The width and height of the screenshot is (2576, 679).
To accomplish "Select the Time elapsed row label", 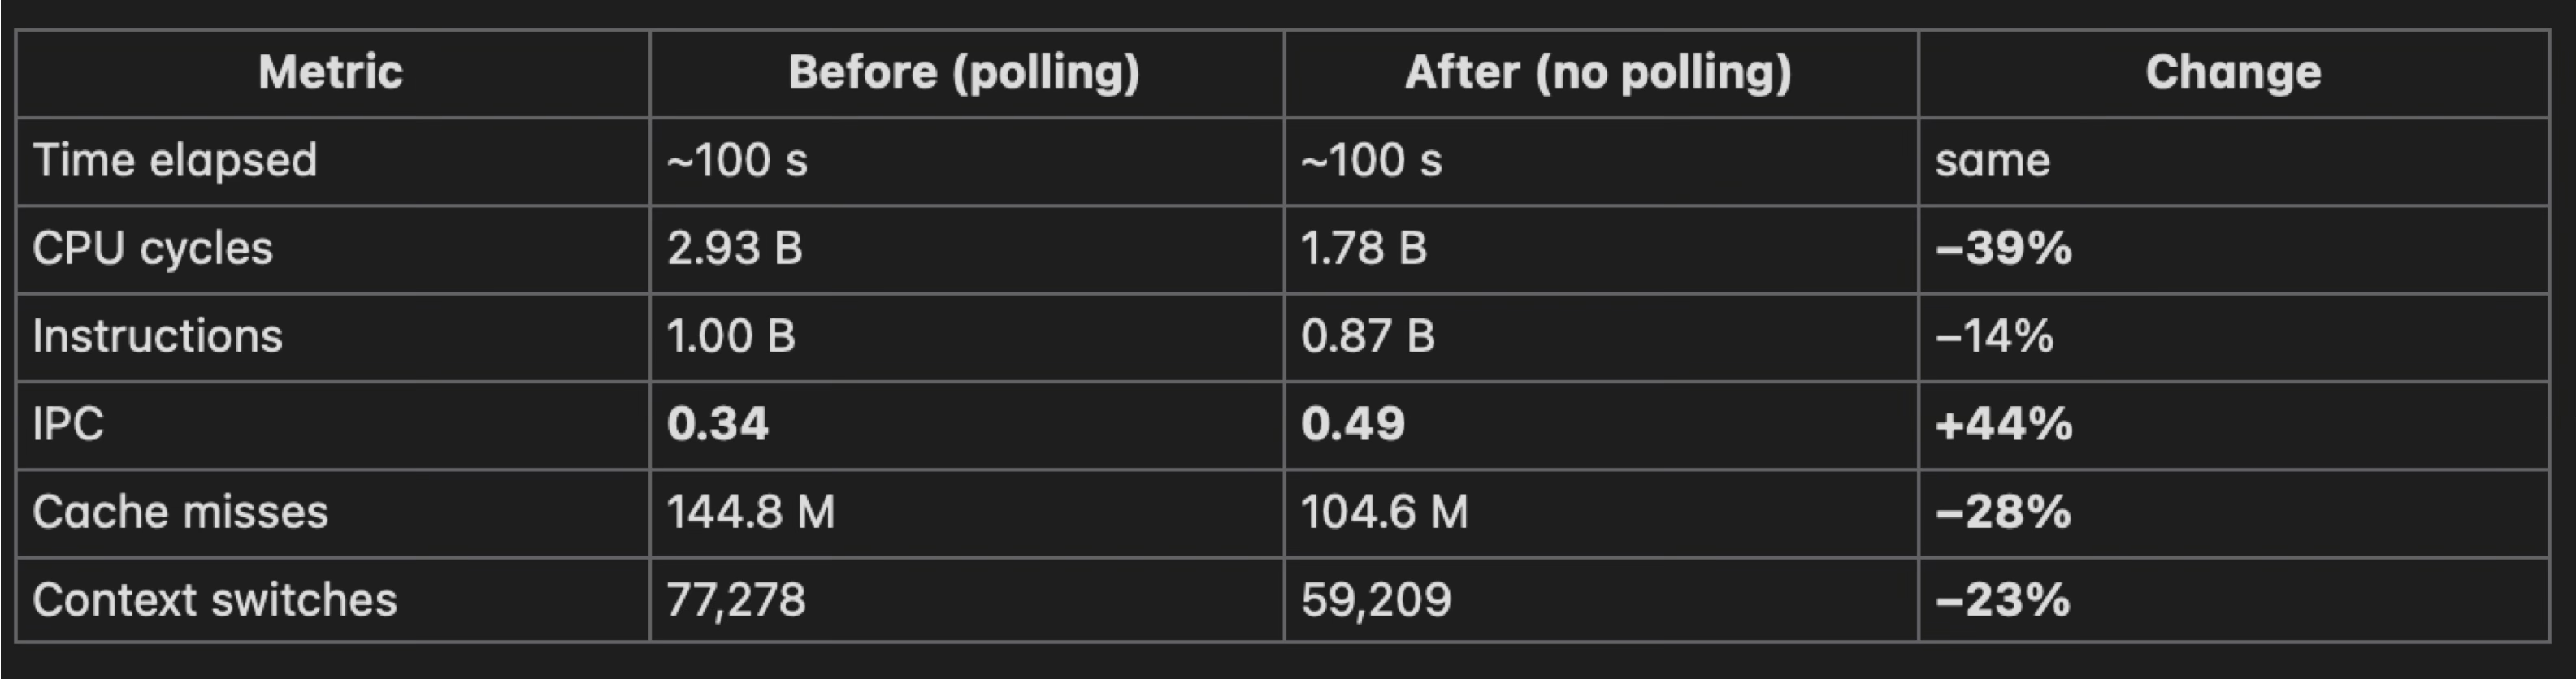I will click(175, 161).
